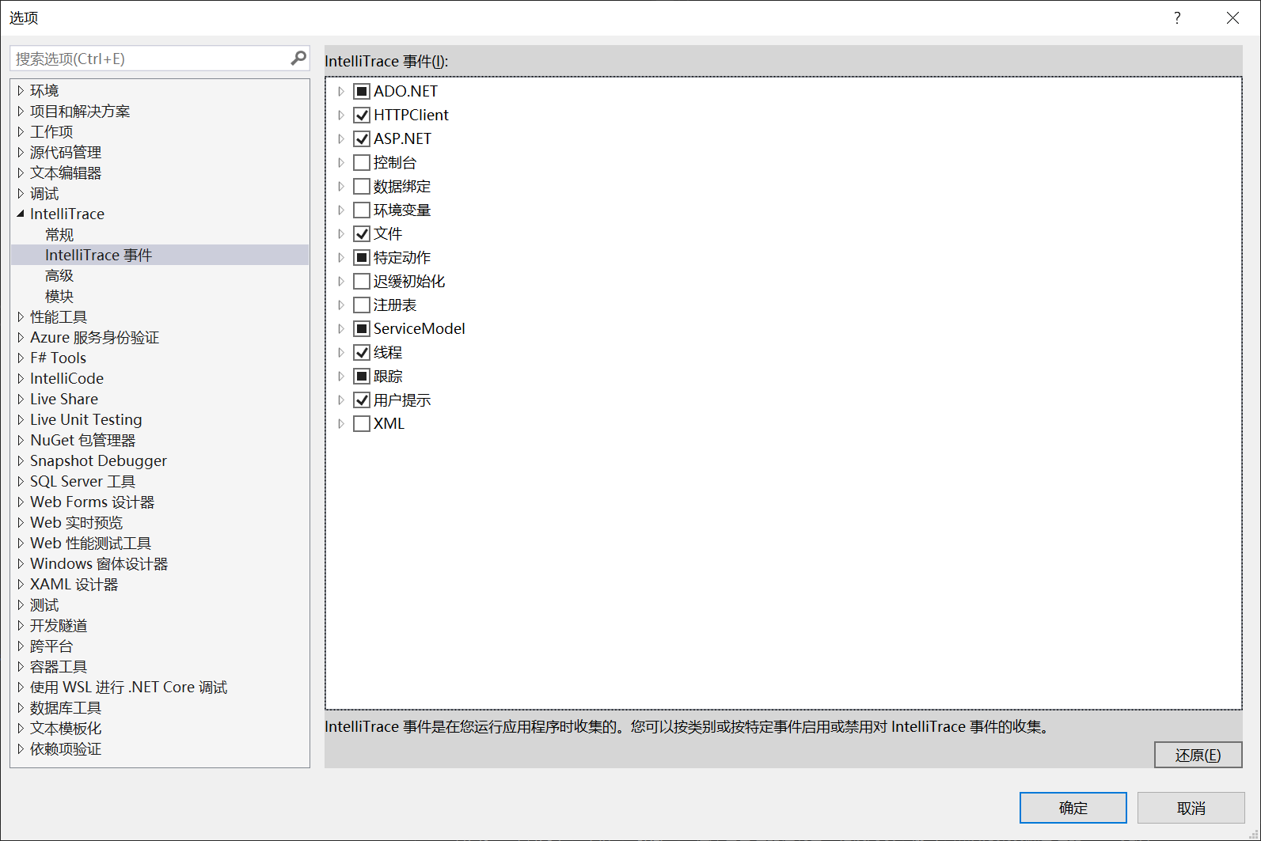Expand the 文本编辑器 tree node arrow
The height and width of the screenshot is (841, 1261).
[x=21, y=172]
